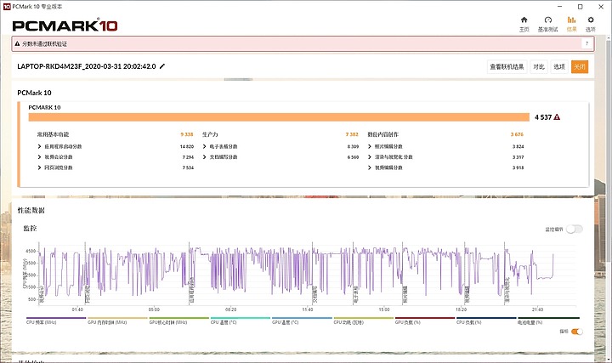Image resolution: width=612 pixels, height=363 pixels.
Task: Click the orange PCMARK 10 overall score bar
Action: (279, 117)
